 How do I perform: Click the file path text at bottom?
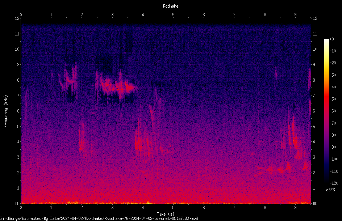click(99, 218)
